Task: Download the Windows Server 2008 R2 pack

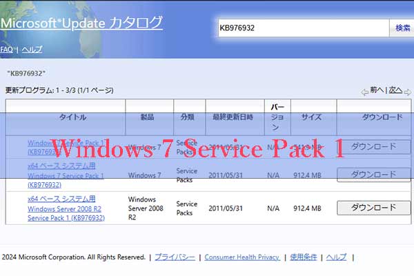Action: pyautogui.click(x=373, y=208)
